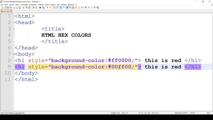This screenshot has height=120, width=213.
Task: Open the Settings menu
Action: pyautogui.click(x=41, y=5)
